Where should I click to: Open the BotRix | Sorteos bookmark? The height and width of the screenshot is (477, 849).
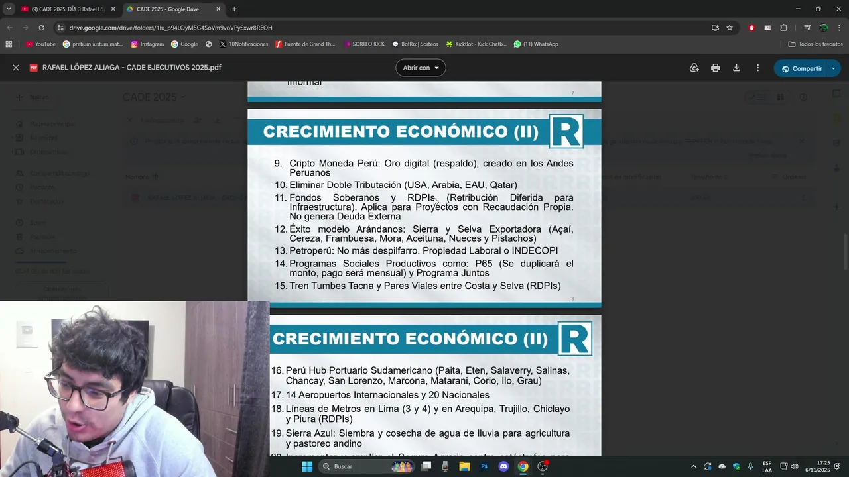[x=415, y=44]
